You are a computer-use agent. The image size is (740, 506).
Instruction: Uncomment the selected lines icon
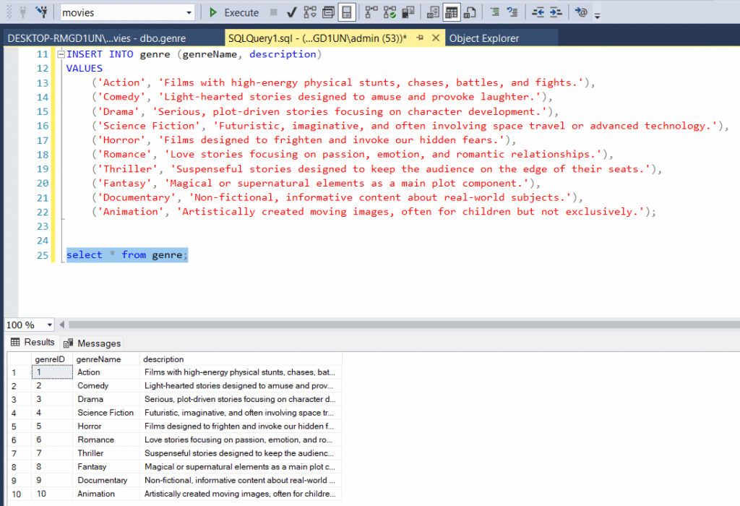pyautogui.click(x=512, y=12)
